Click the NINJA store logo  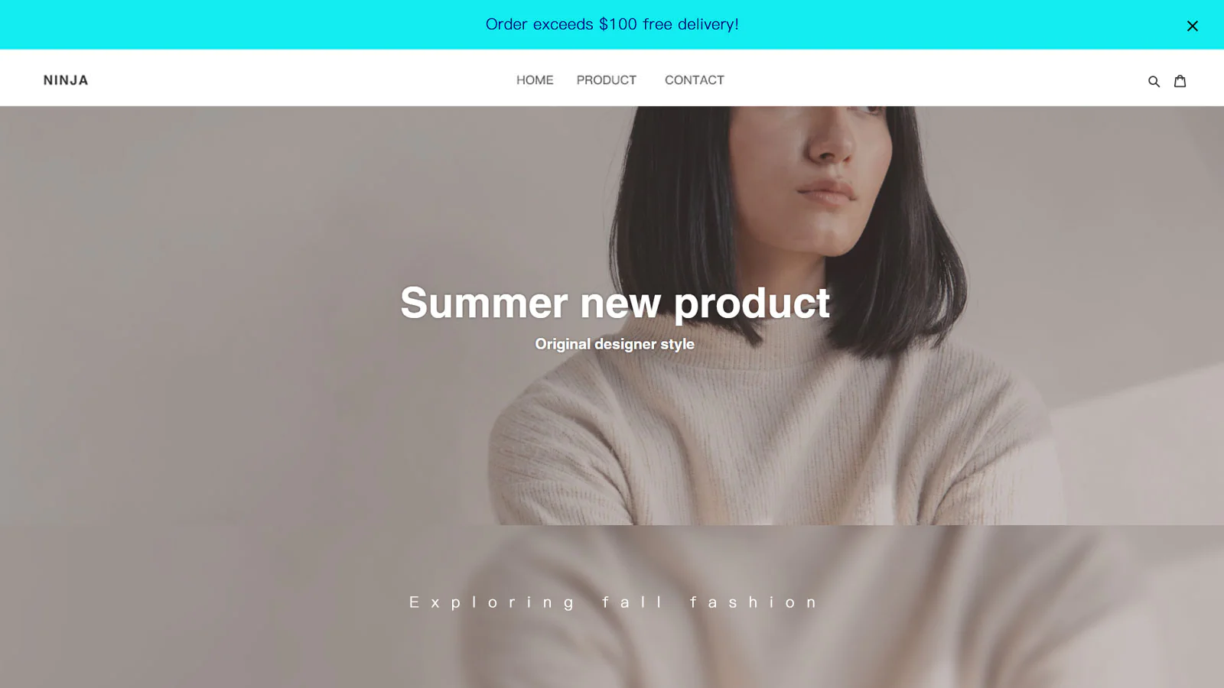pos(66,80)
